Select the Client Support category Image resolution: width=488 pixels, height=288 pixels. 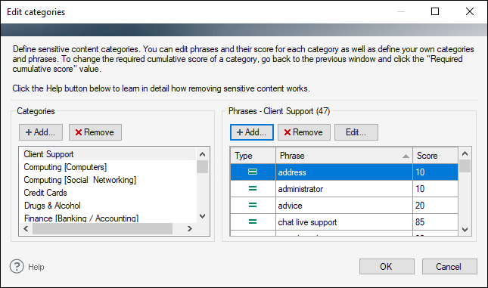coord(108,154)
